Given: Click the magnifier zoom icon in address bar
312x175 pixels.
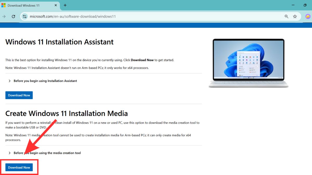Looking at the screenshot, I should click(286, 16).
